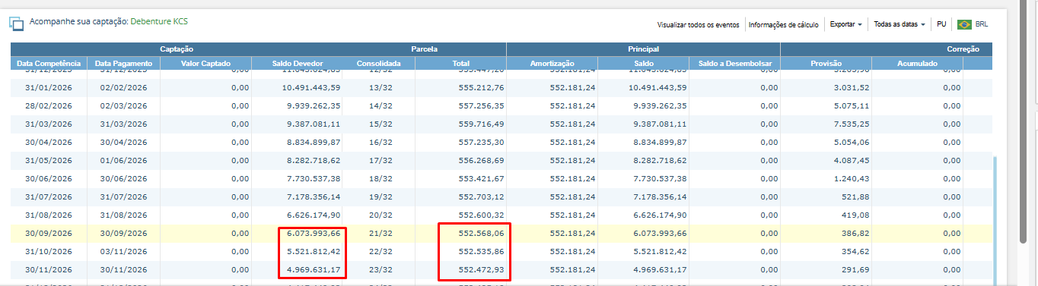
Task: Click the Saldo a Desembolsar column header
Action: [x=734, y=63]
